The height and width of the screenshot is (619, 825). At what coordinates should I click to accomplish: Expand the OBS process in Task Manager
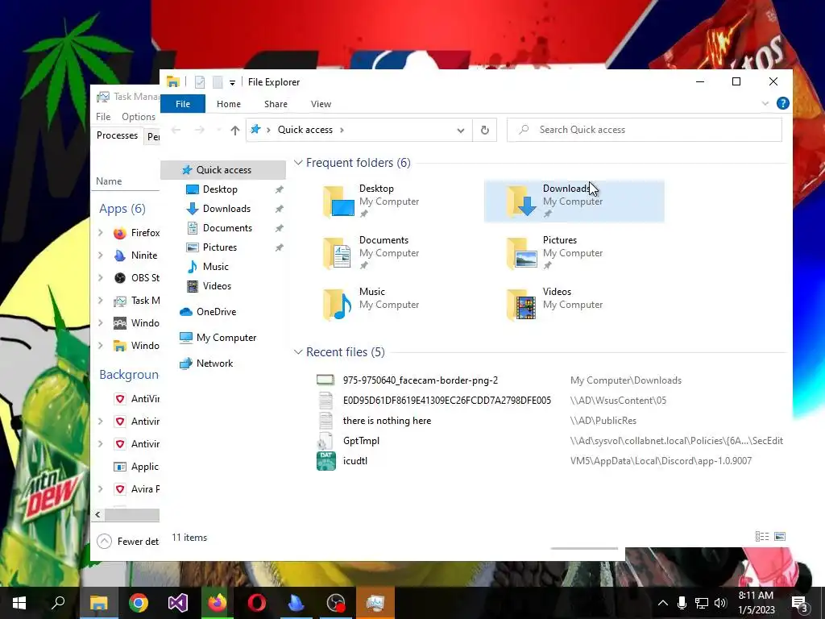101,277
